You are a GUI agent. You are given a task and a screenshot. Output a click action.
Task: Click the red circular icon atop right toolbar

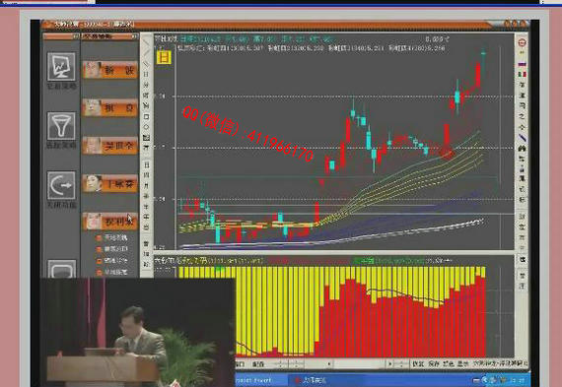click(x=523, y=42)
